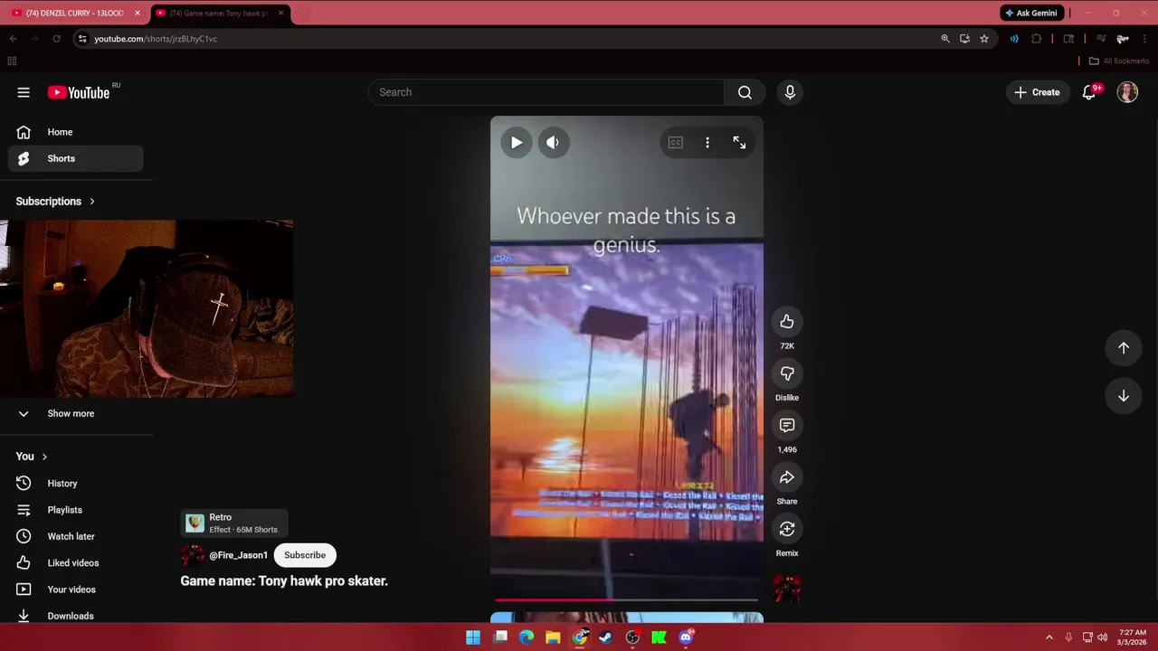1158x651 pixels.
Task: Play the paused Short
Action: 517,143
